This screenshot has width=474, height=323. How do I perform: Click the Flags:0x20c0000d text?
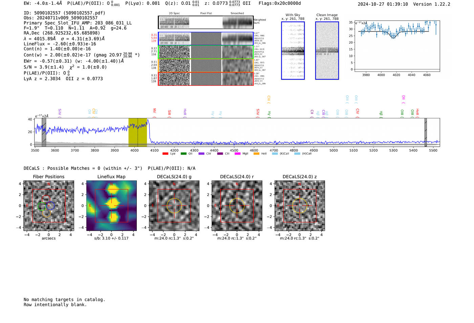[280, 3]
